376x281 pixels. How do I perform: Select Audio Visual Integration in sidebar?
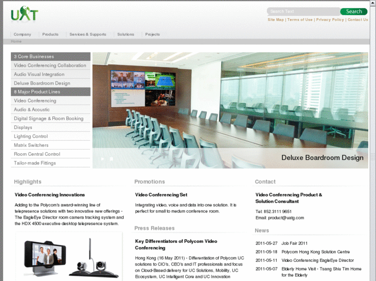coord(51,74)
